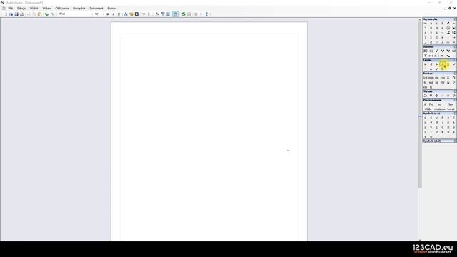
Task: Open the Obliczenia menu
Action: (x=62, y=9)
